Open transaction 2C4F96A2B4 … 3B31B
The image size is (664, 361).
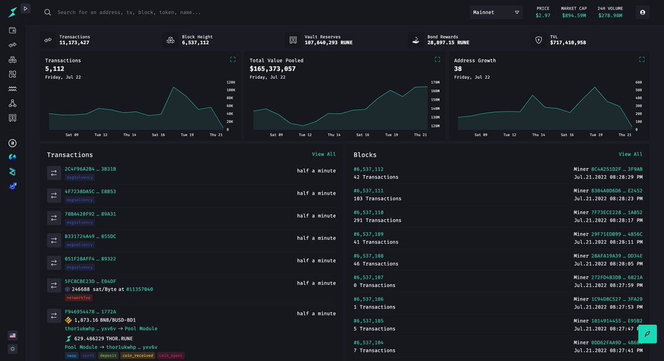90,169
